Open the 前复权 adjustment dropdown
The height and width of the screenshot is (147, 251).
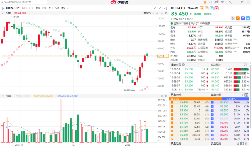[149, 13]
